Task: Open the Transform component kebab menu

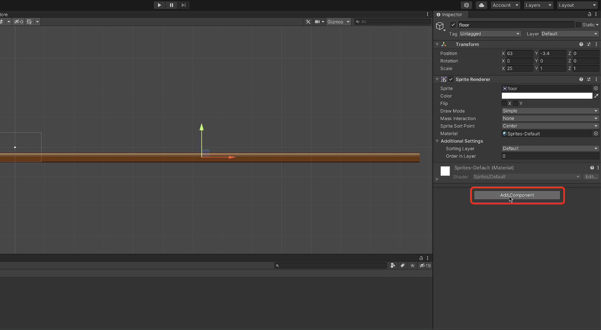Action: click(x=596, y=45)
